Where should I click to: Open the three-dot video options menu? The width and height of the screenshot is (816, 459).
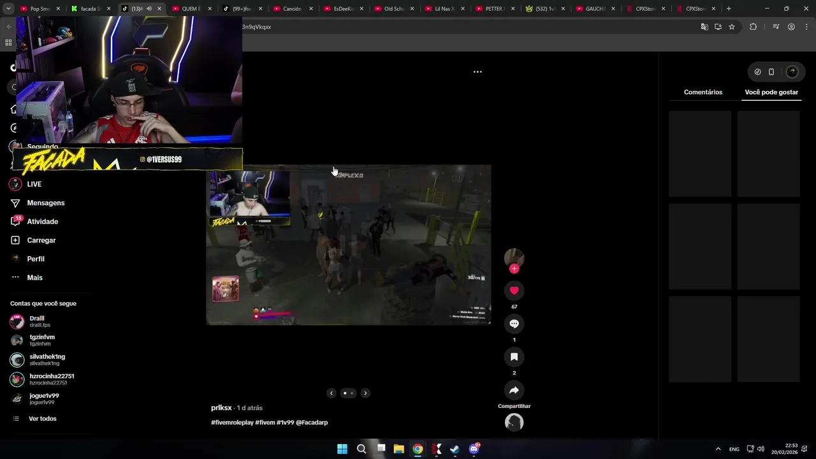pyautogui.click(x=477, y=72)
